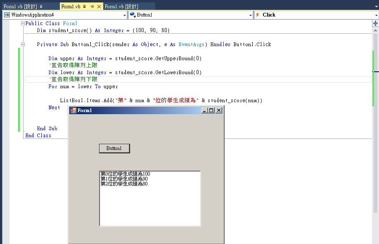This screenshot has height=244, width=379.
Task: Close the Form1 window
Action: tap(219, 110)
